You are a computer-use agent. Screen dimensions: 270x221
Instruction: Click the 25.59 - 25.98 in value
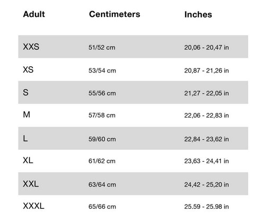(x=206, y=207)
